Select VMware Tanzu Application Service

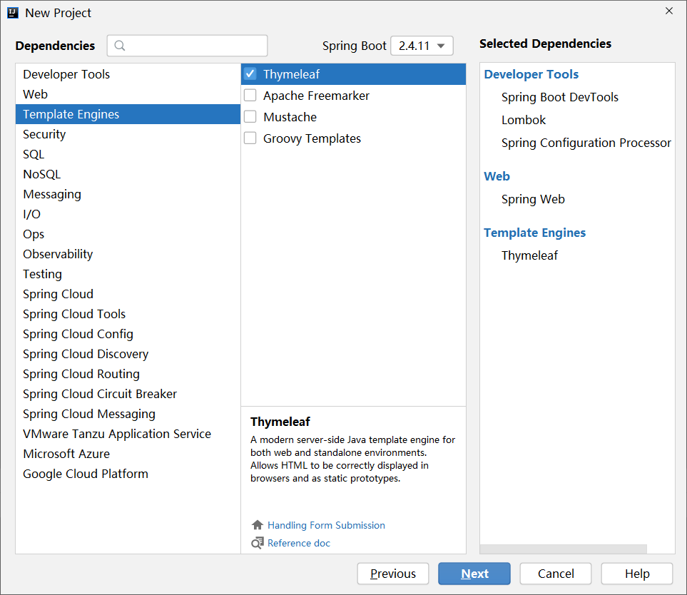tap(128, 434)
